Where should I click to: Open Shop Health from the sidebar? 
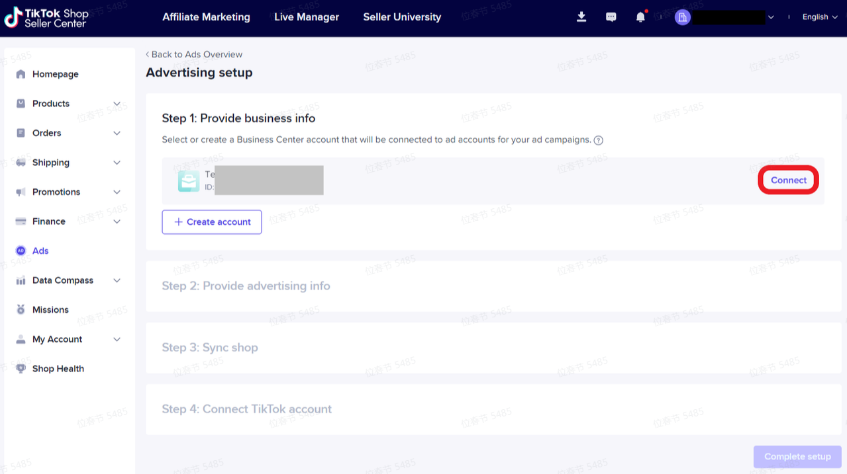click(x=58, y=369)
